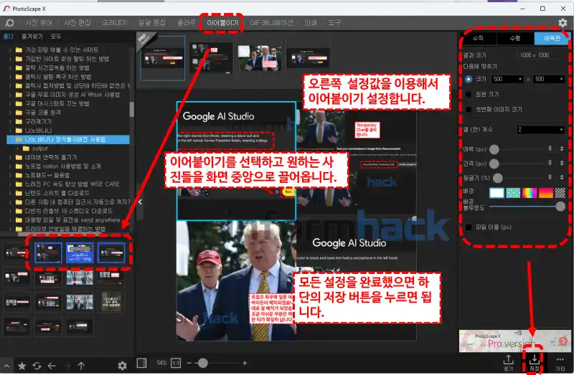Click the 둥글기 (%) roundness slider
574x375 pixels.
click(516, 178)
